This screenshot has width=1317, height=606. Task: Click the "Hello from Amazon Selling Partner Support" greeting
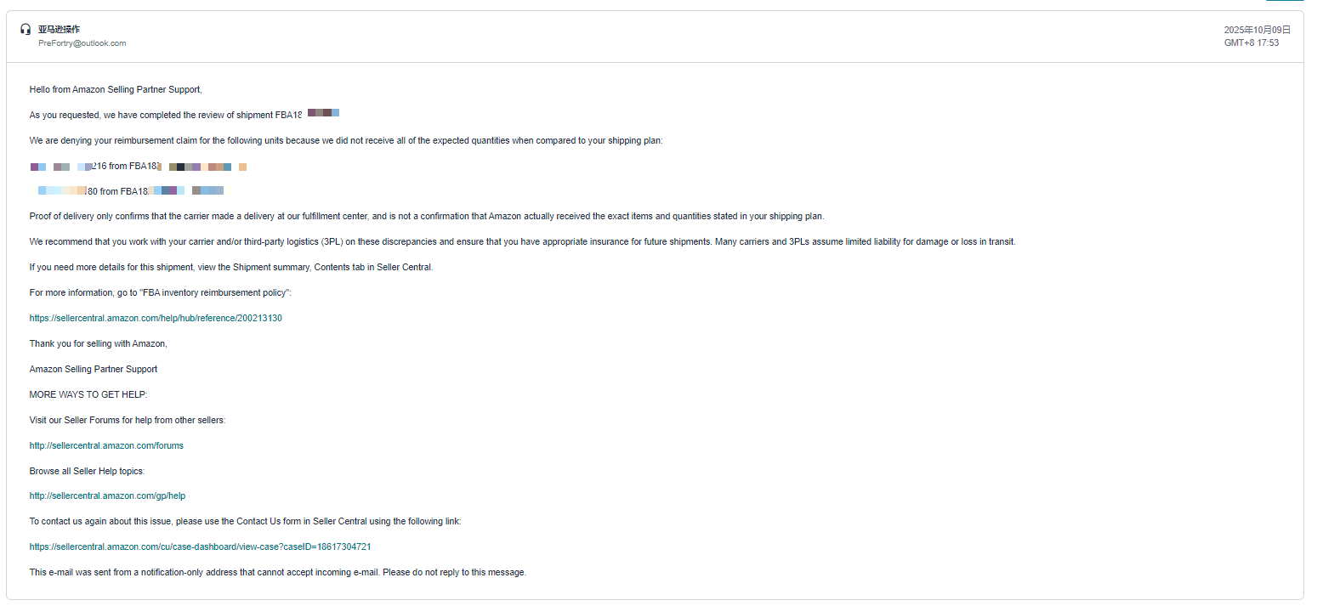click(116, 89)
